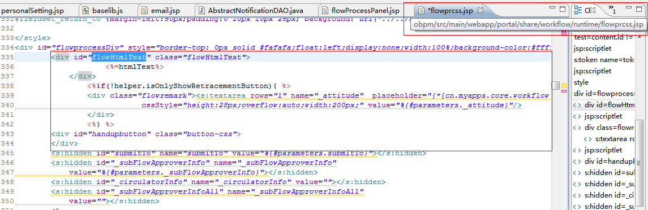This screenshot has height=210, width=648.
Task: Click id "flowprocessDiv" on line 334
Action: pyautogui.click(x=87, y=47)
